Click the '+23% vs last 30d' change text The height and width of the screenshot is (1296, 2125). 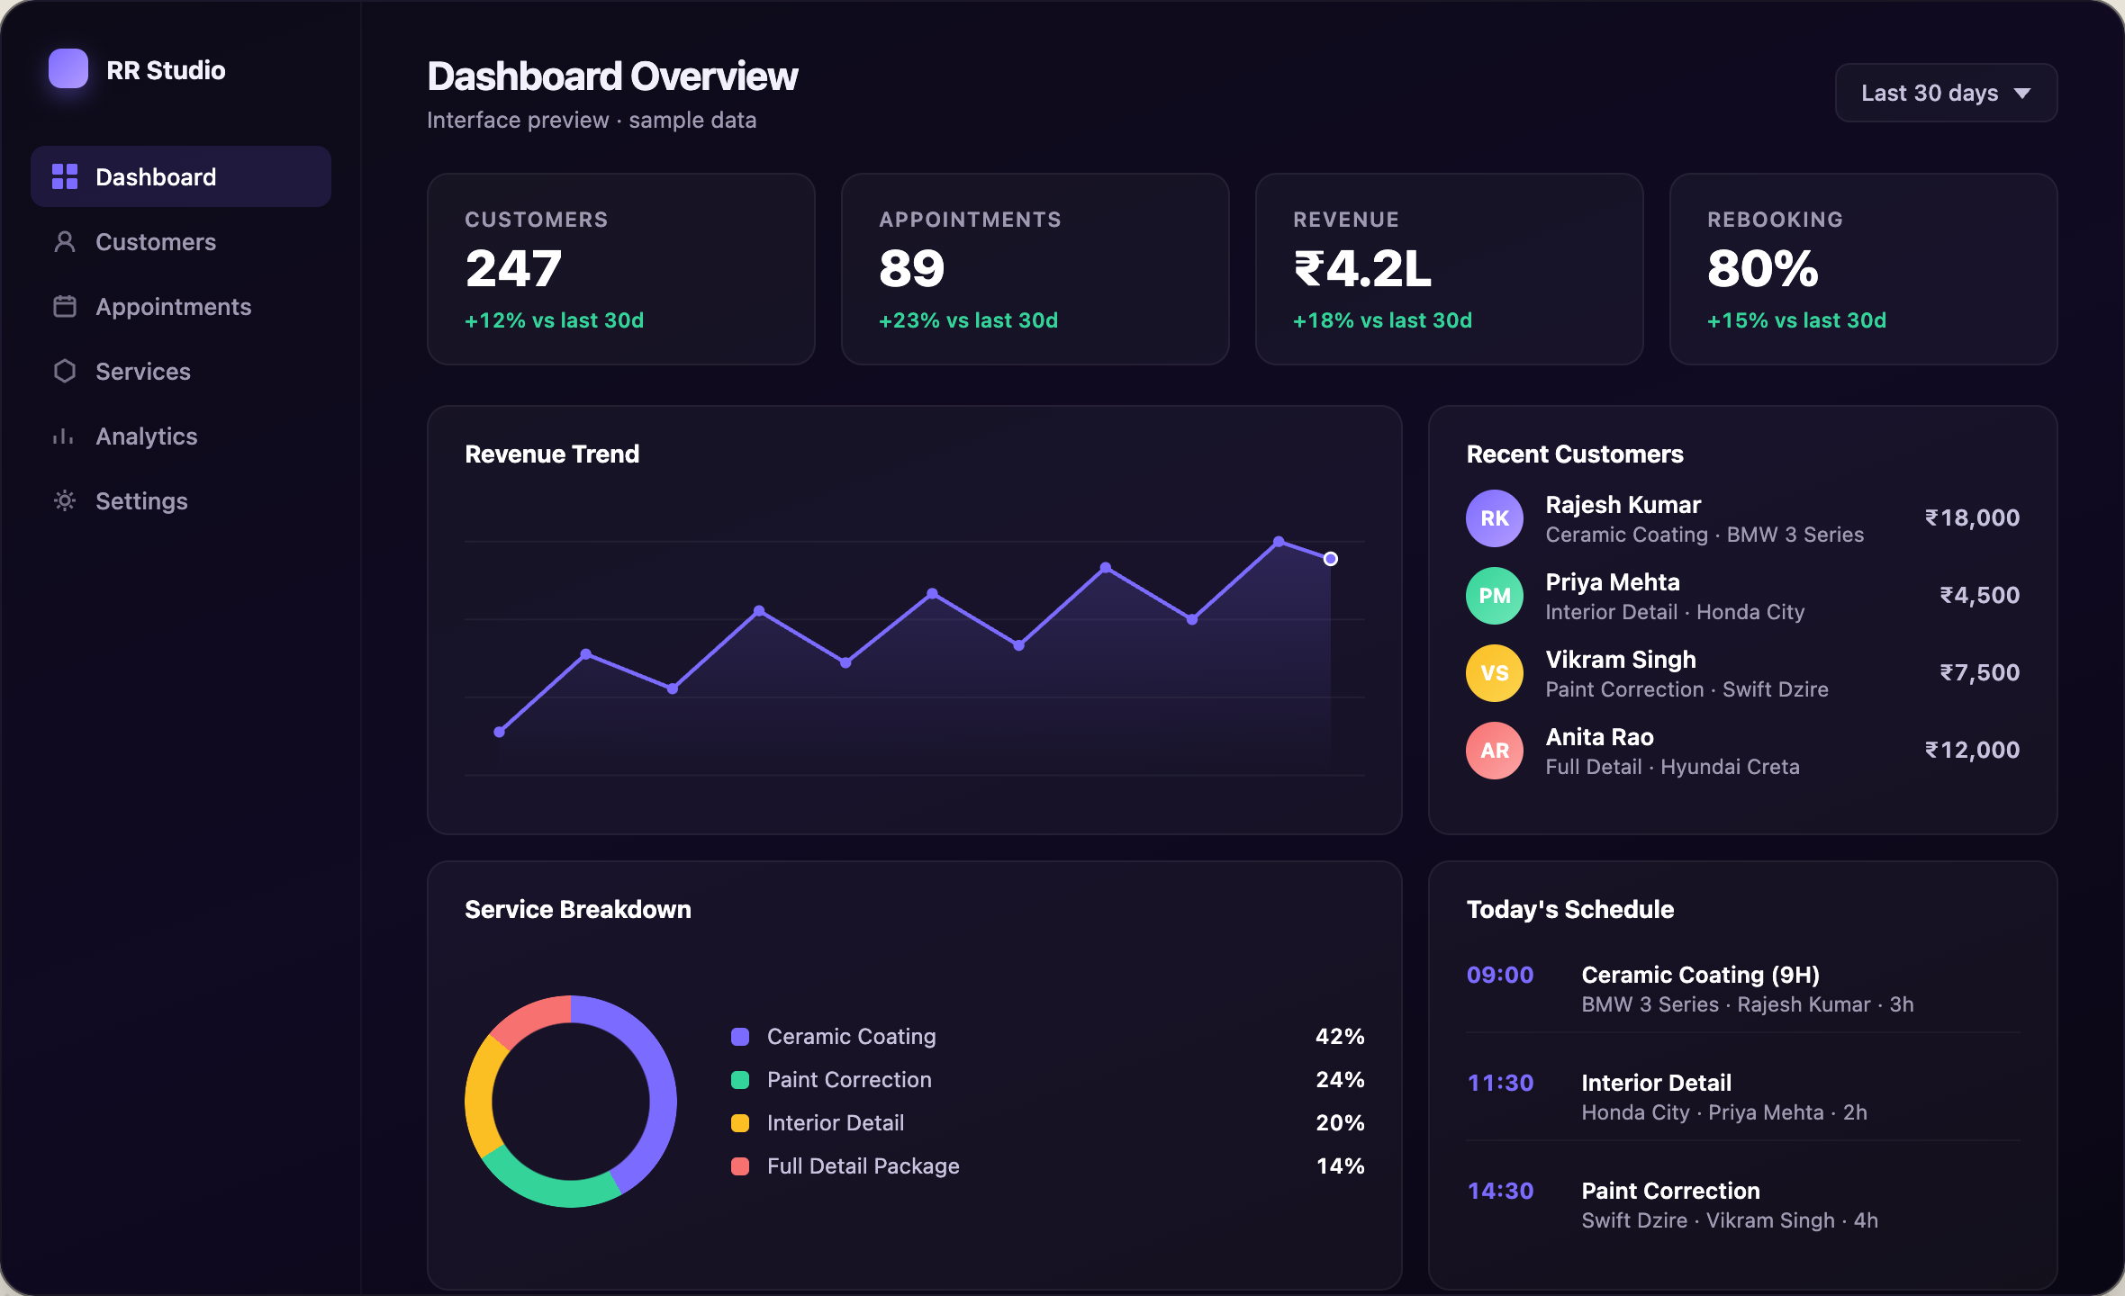click(x=969, y=320)
